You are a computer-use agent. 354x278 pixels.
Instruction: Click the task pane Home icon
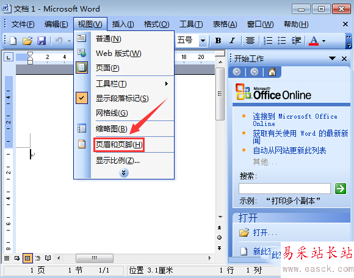pyautogui.click(x=272, y=72)
